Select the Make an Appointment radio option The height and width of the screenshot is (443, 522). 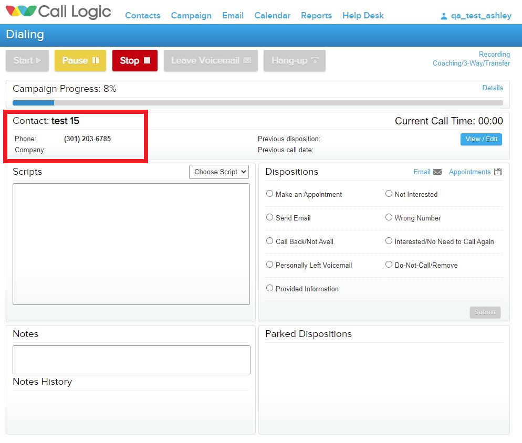[270, 194]
